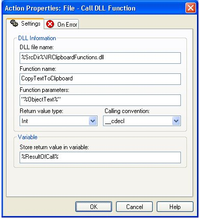Switch to the Settings tab
200x218 pixels.
25,24
